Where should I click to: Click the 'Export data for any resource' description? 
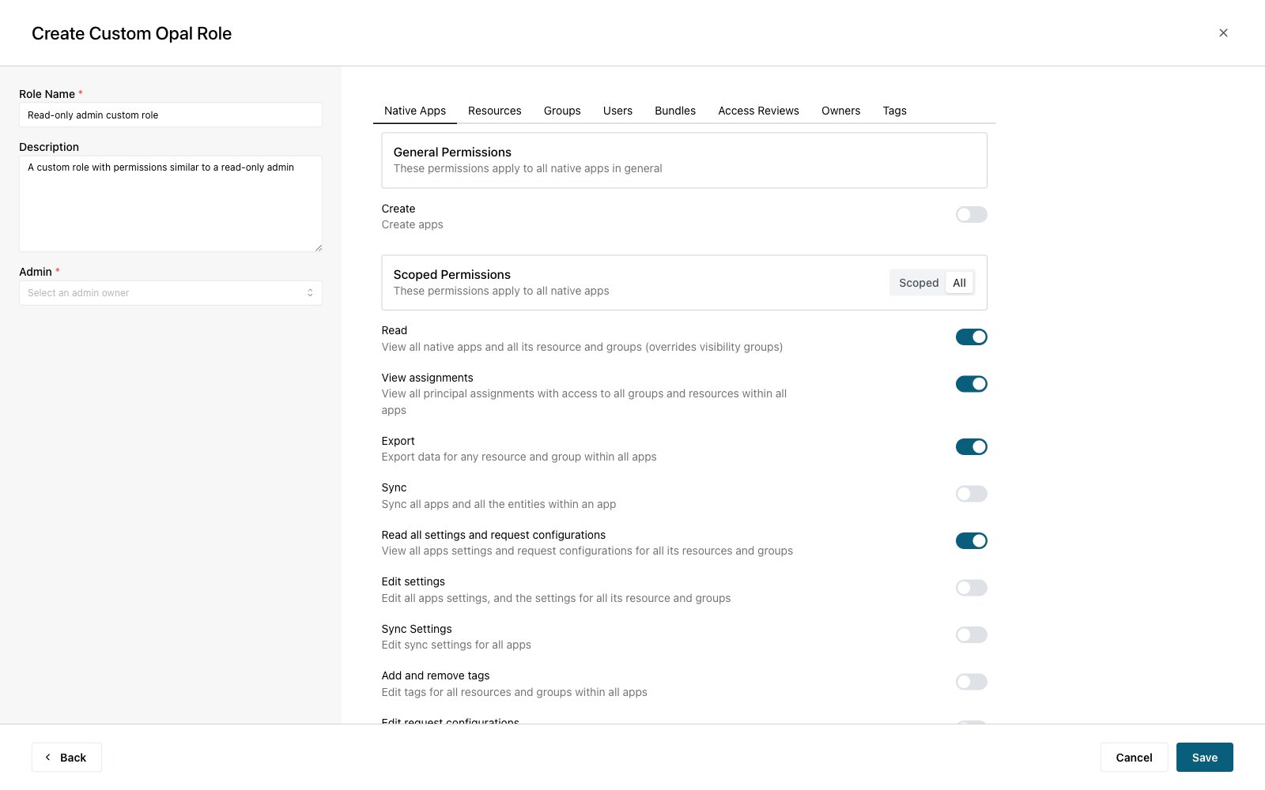(x=519, y=457)
